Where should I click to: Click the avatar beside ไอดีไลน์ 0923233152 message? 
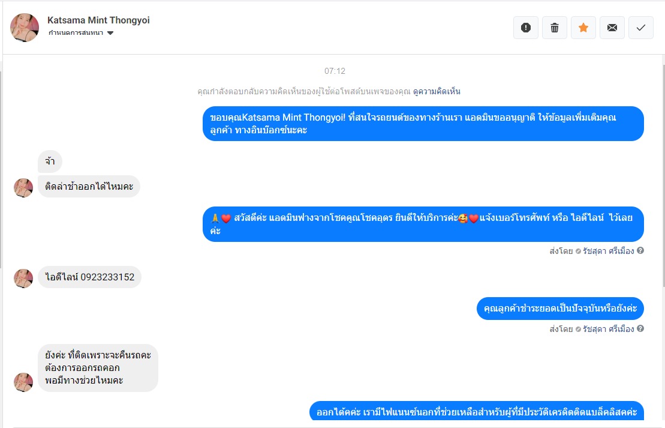point(23,278)
